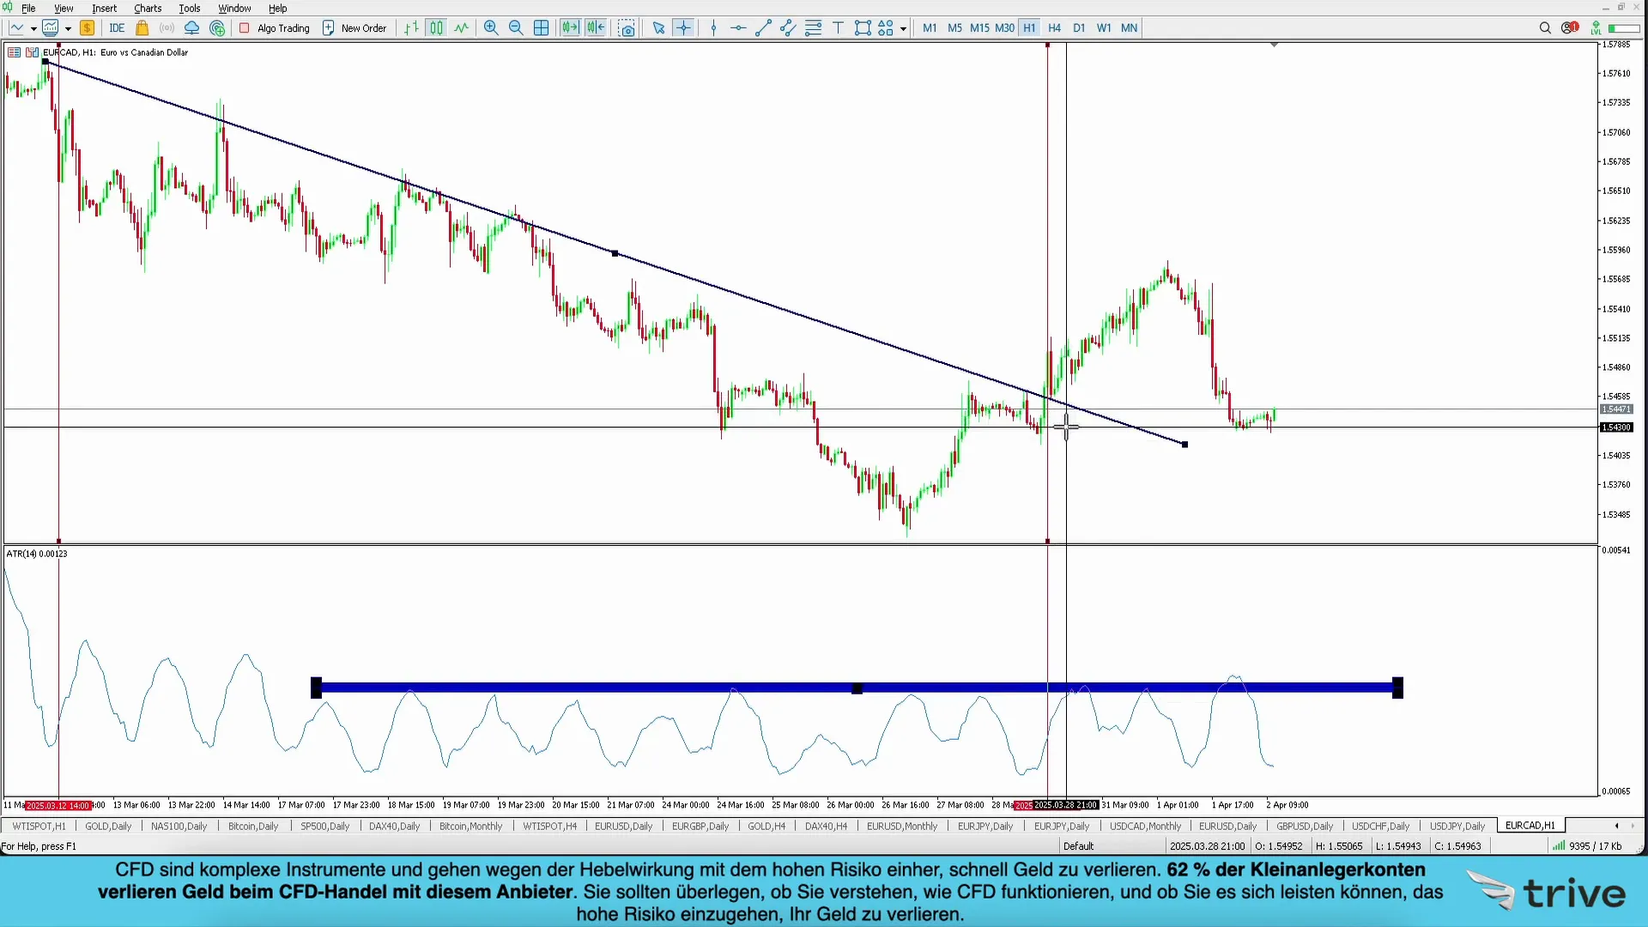Select the vertical line drawing tool
1648x927 pixels.
[x=713, y=27]
